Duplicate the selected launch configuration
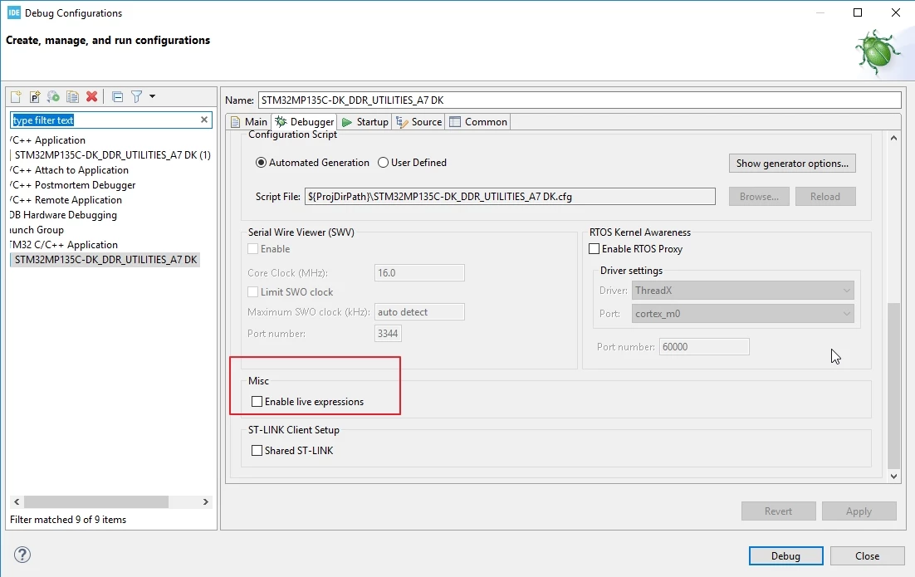Image resolution: width=915 pixels, height=577 pixels. pos(72,96)
